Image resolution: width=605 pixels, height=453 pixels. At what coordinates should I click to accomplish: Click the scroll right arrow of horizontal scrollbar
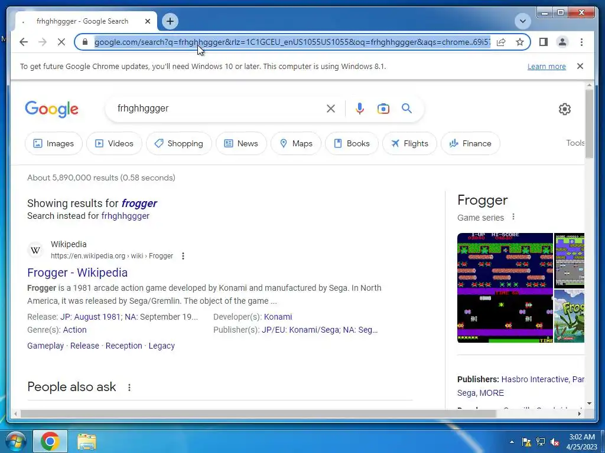(579, 413)
